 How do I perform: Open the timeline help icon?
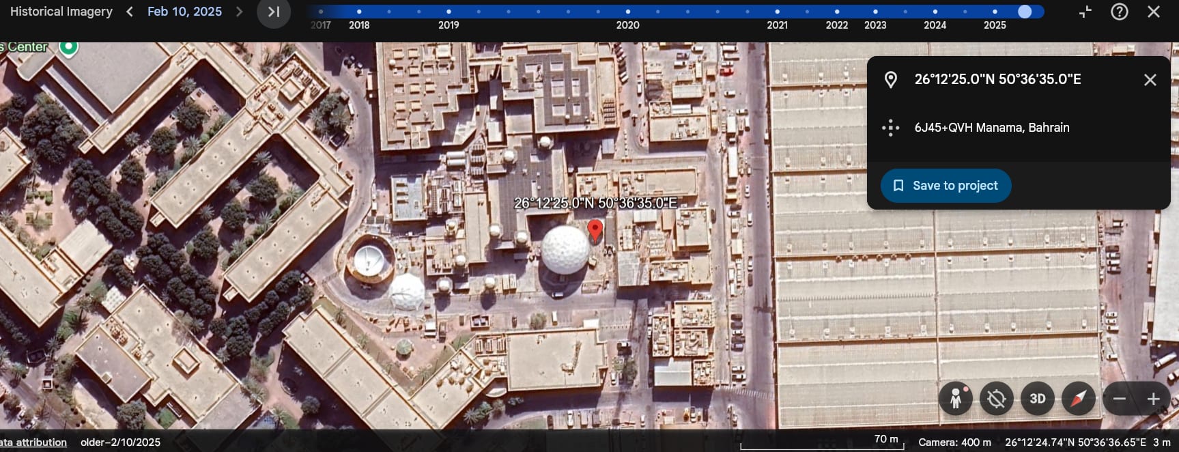click(x=1120, y=12)
